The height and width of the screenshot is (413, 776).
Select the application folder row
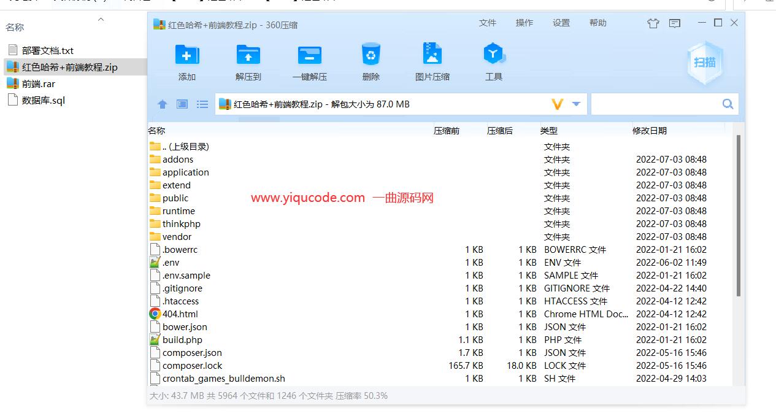coord(440,172)
